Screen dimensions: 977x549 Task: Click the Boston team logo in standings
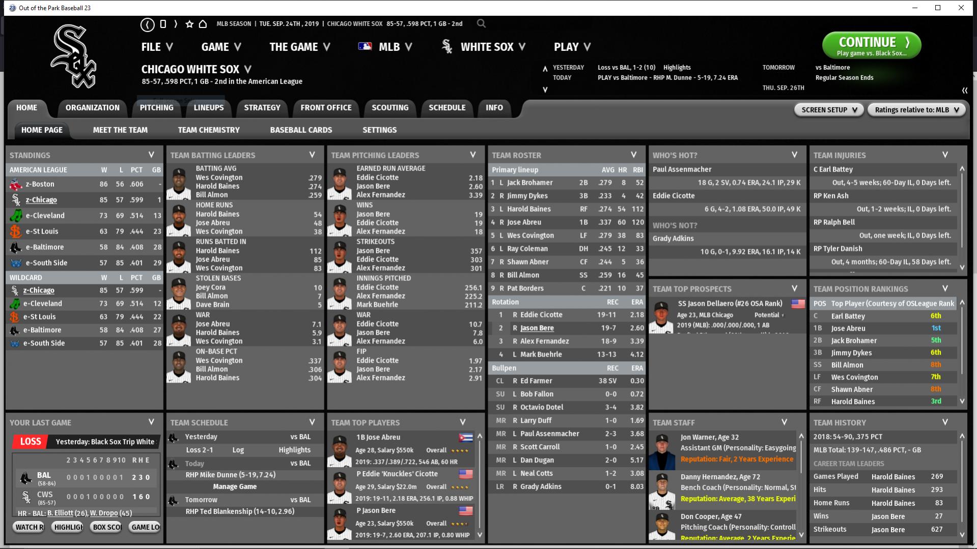tap(16, 184)
